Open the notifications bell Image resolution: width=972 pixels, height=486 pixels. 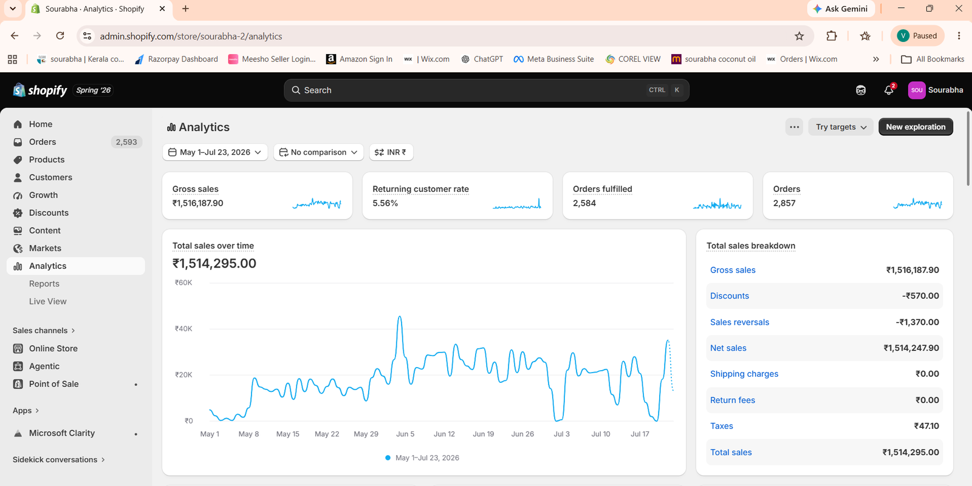coord(889,90)
